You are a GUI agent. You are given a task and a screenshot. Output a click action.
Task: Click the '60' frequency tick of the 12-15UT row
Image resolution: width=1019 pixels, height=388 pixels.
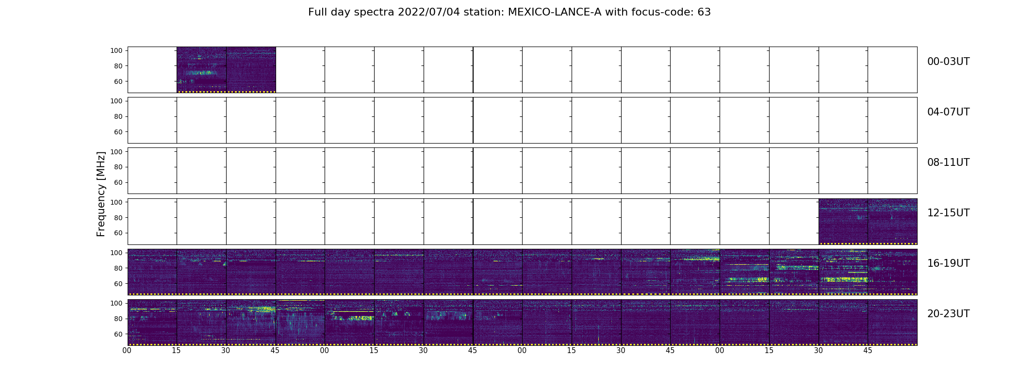pos(118,233)
